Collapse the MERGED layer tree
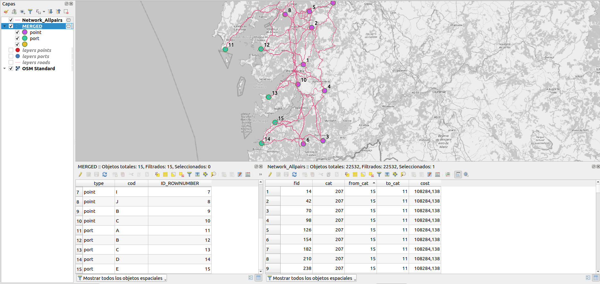This screenshot has height=284, width=600. click(x=4, y=26)
